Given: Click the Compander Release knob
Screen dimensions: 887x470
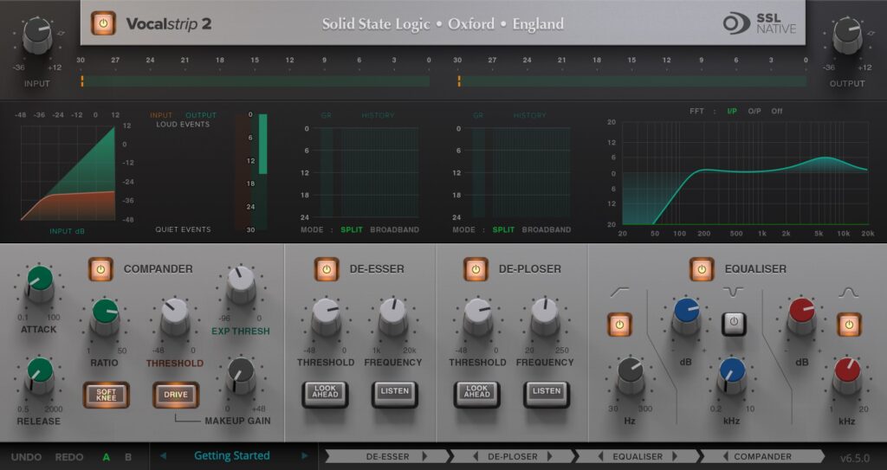Looking at the screenshot, I should pyautogui.click(x=40, y=375).
